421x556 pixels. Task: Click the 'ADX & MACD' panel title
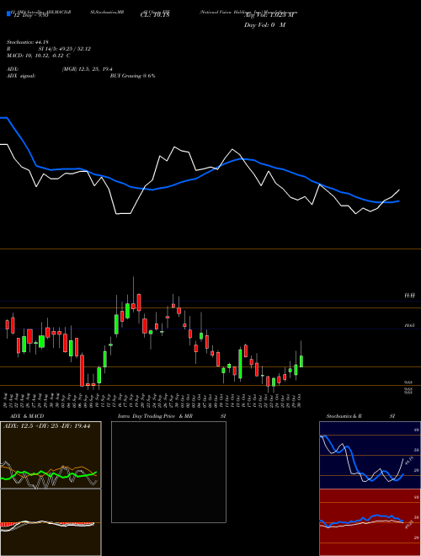coord(27,416)
